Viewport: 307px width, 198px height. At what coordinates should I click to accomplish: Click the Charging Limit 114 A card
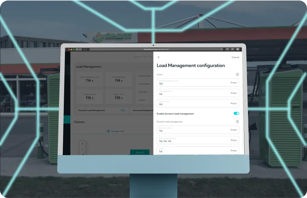pyautogui.click(x=119, y=79)
